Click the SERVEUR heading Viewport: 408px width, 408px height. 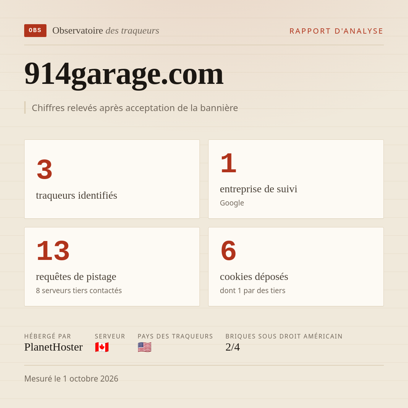point(110,336)
